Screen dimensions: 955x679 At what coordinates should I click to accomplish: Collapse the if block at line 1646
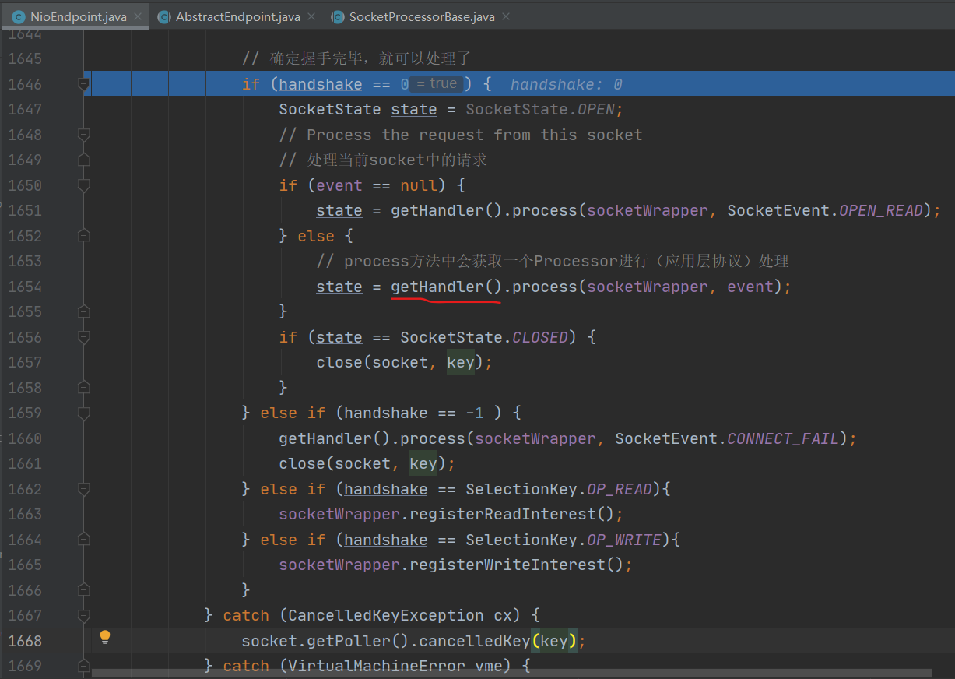pyautogui.click(x=84, y=84)
